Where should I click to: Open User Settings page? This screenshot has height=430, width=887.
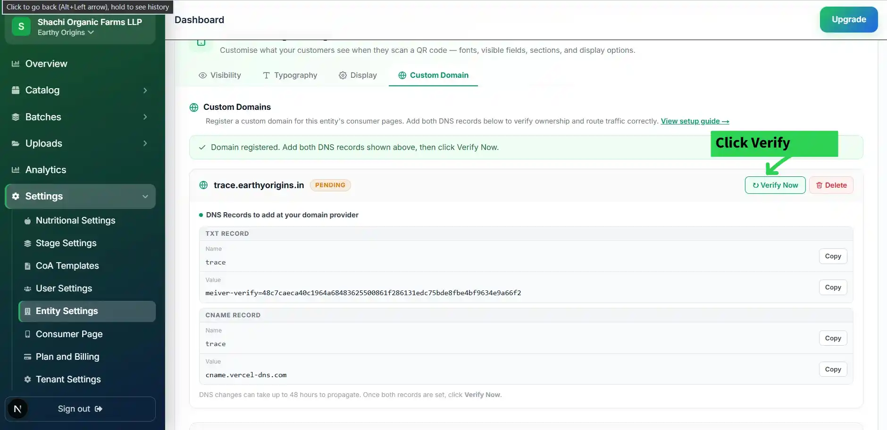pos(87,289)
